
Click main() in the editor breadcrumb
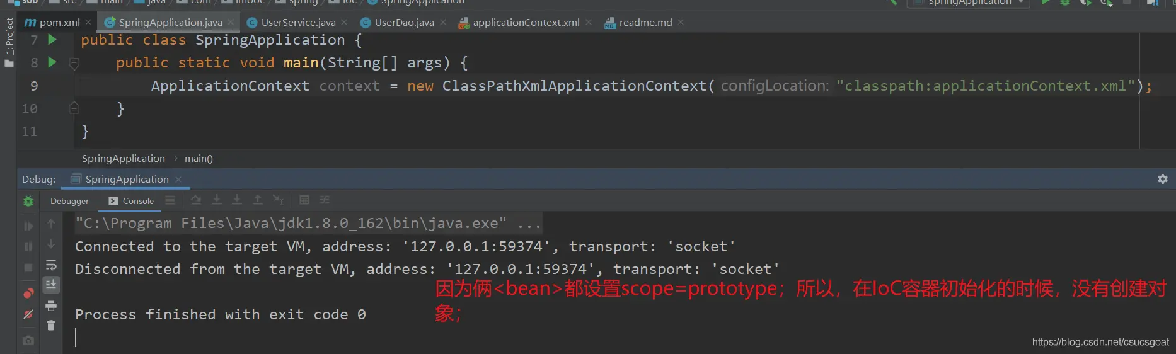click(199, 159)
